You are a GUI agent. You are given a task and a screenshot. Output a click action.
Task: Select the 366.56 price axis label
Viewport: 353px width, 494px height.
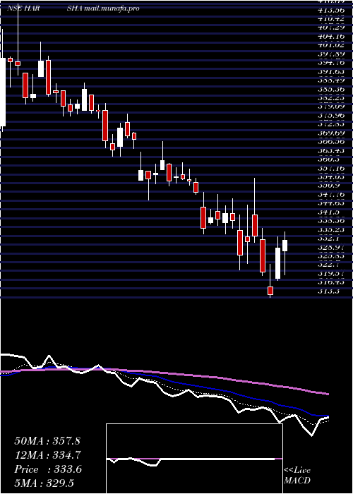coord(330,142)
